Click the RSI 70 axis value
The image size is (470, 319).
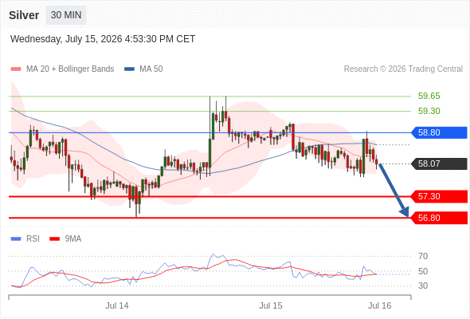[423, 256]
